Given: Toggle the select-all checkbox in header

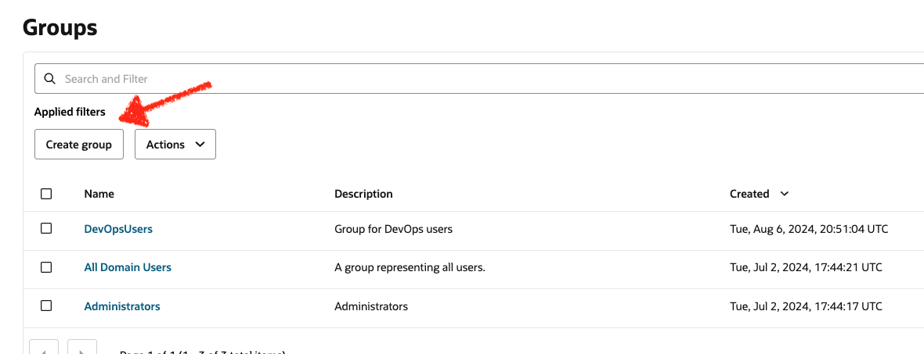Looking at the screenshot, I should pos(46,194).
